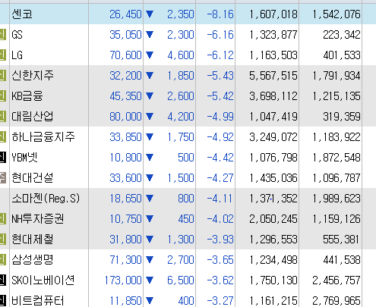Click the 현대건설 price 33,600
376x307 pixels.
(125, 178)
